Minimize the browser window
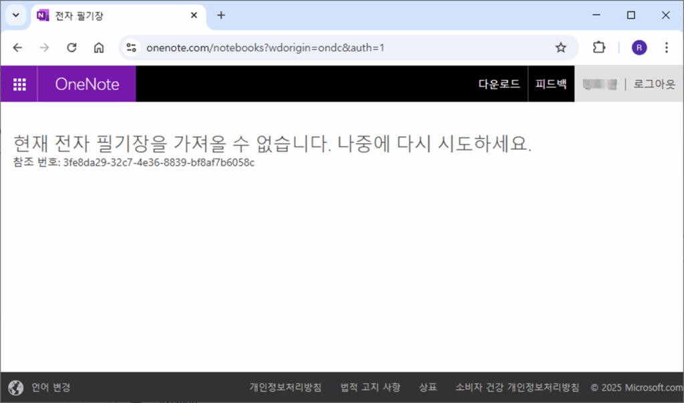The width and height of the screenshot is (684, 403). point(596,15)
